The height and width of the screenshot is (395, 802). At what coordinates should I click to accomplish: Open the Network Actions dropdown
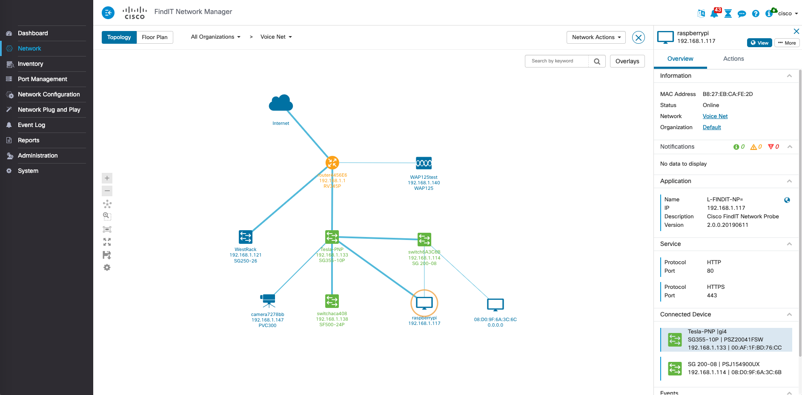pos(596,37)
